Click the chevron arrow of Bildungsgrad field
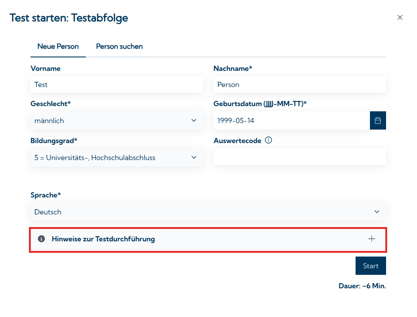417x317 pixels. (x=194, y=157)
